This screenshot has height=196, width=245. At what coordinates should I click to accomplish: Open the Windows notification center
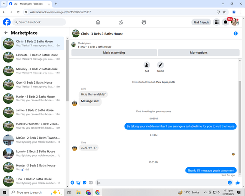tap(239, 192)
